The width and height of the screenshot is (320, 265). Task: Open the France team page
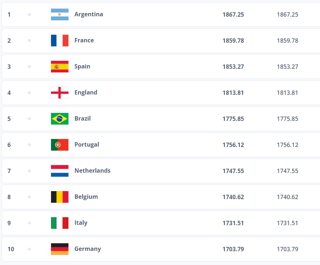pyautogui.click(x=84, y=41)
